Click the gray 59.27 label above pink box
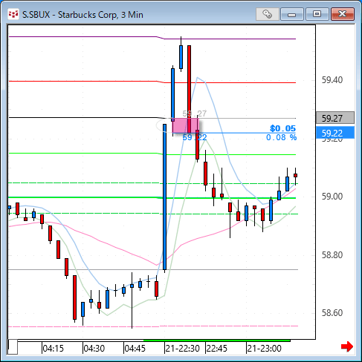 pos(195,113)
